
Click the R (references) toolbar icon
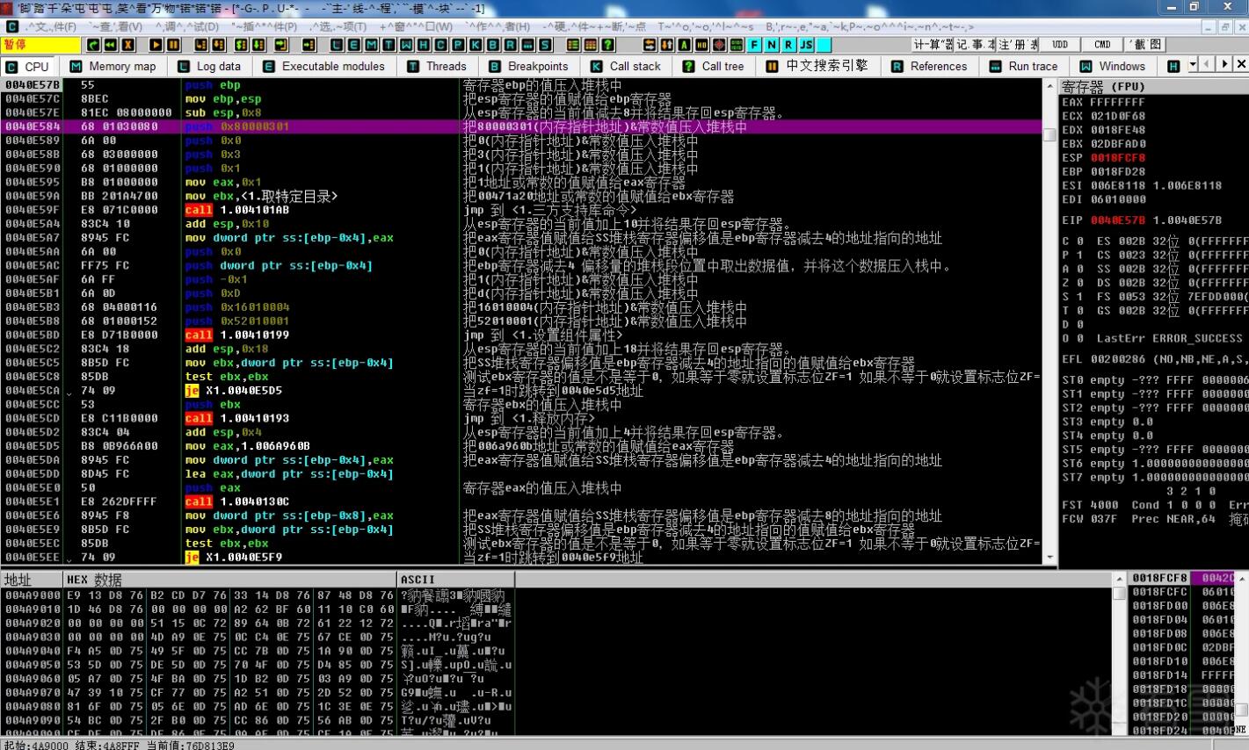[x=511, y=45]
